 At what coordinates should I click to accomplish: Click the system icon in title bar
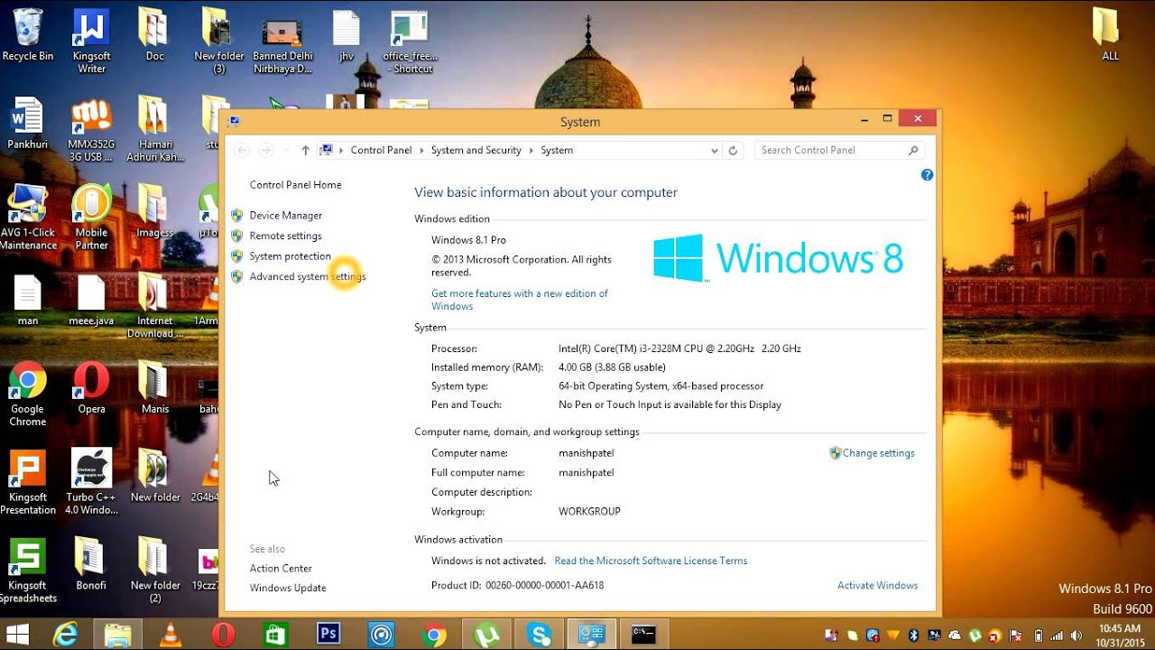[234, 121]
